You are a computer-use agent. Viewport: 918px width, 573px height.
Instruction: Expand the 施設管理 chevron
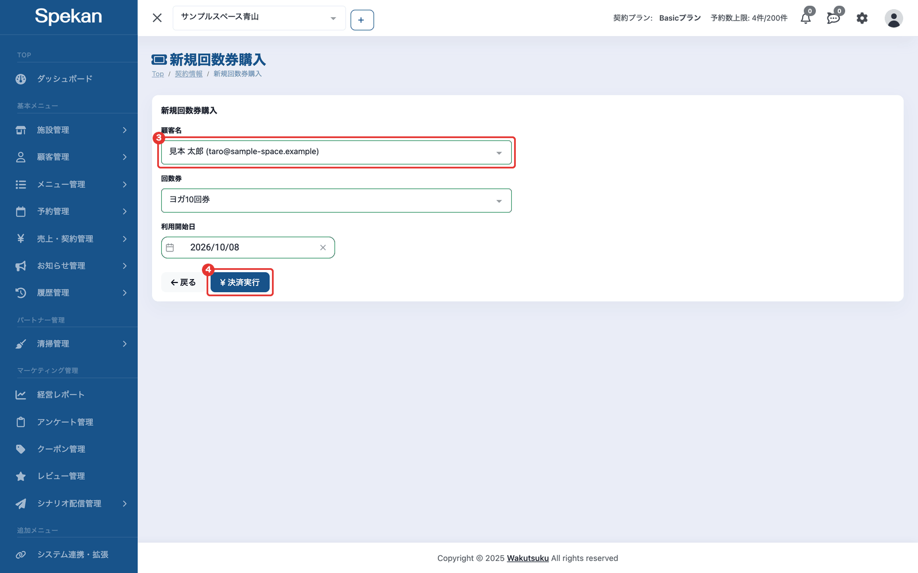125,130
